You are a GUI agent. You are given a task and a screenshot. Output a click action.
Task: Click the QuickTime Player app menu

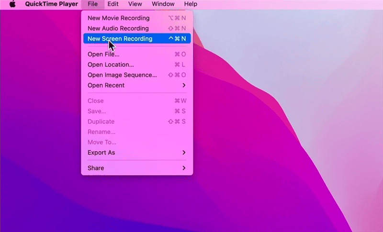coord(51,4)
